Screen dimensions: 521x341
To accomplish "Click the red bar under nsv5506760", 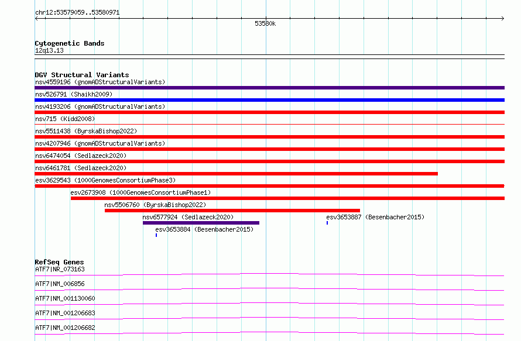I will 232,211.
